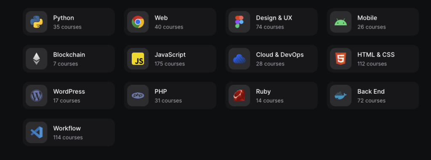Open the HTML & CSS category title
The height and width of the screenshot is (160, 431).
coord(376,55)
